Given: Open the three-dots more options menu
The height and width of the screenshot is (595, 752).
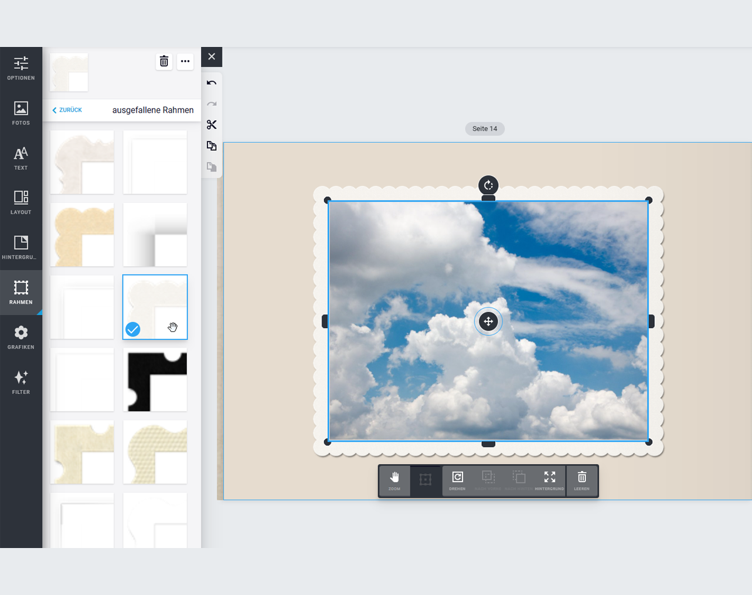Looking at the screenshot, I should pyautogui.click(x=185, y=61).
